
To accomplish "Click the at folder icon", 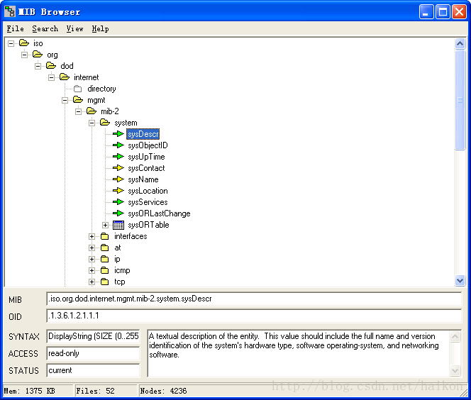I will click(x=105, y=248).
